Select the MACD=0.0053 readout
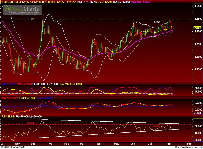The height and width of the screenshot is (149, 203). [x=10, y=98]
